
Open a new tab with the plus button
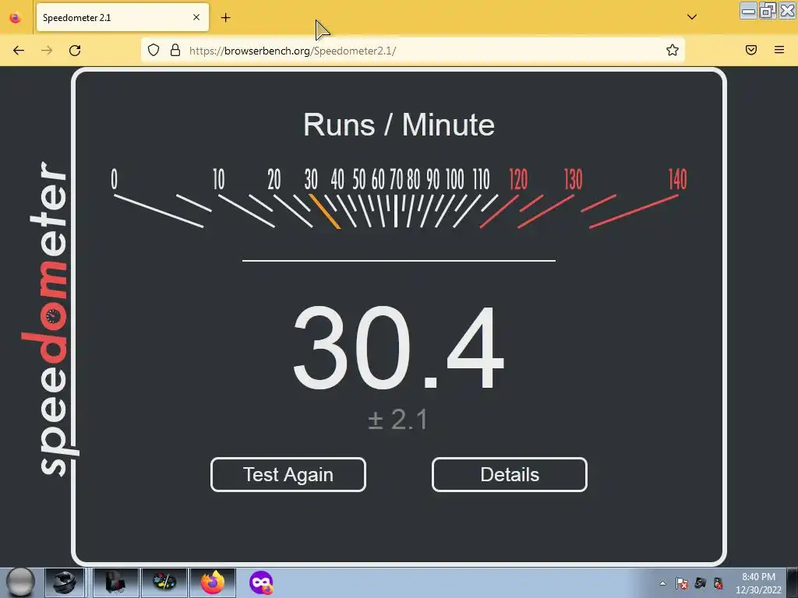coord(225,18)
